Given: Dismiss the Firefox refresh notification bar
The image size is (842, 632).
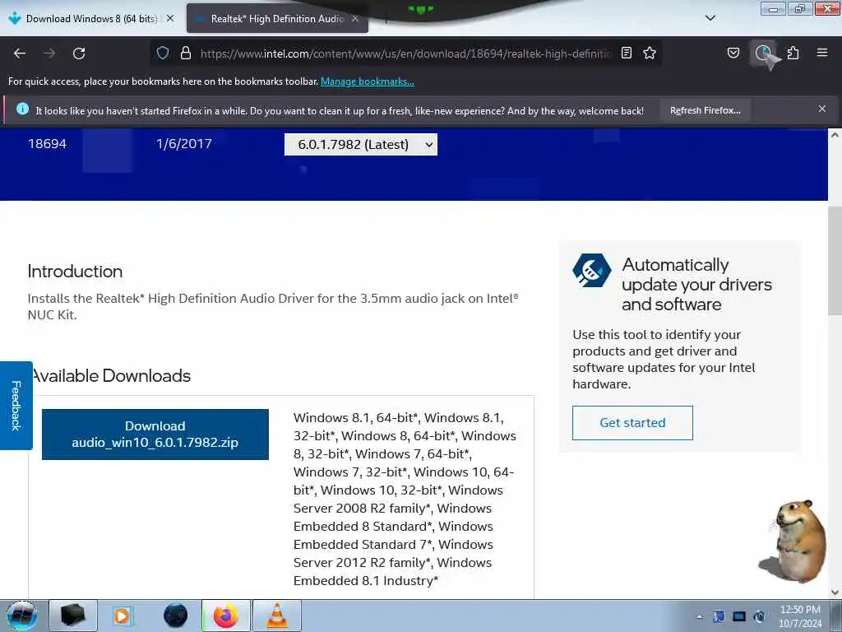Looking at the screenshot, I should click(822, 109).
